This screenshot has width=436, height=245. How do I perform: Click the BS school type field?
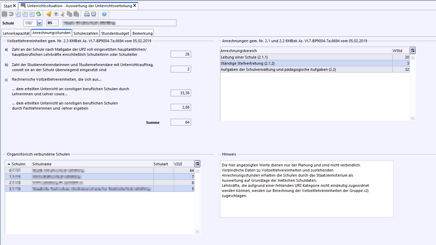pos(53,23)
